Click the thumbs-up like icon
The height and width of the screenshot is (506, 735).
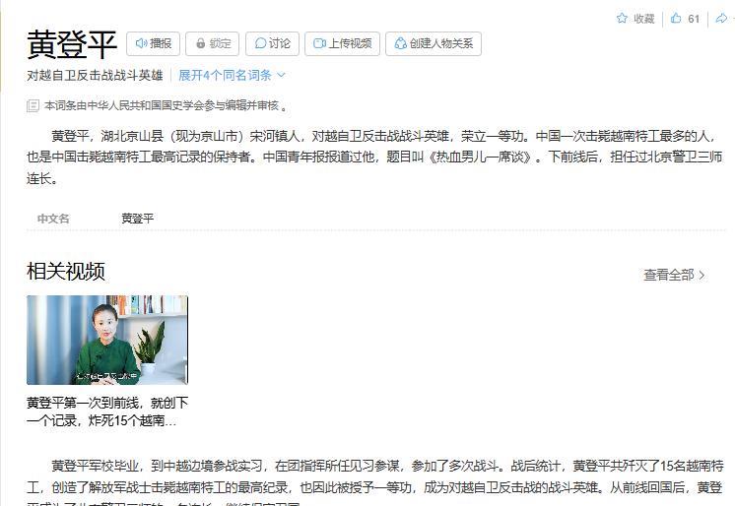[x=676, y=19]
